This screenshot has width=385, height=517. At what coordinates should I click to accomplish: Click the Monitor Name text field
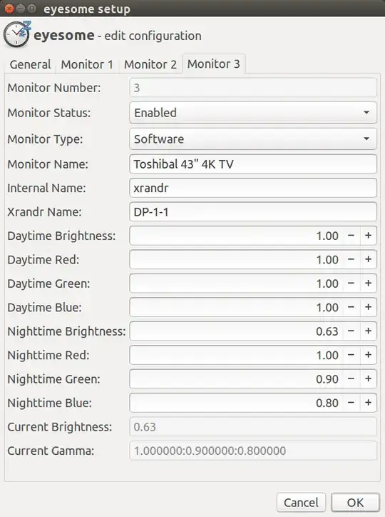[x=253, y=164]
